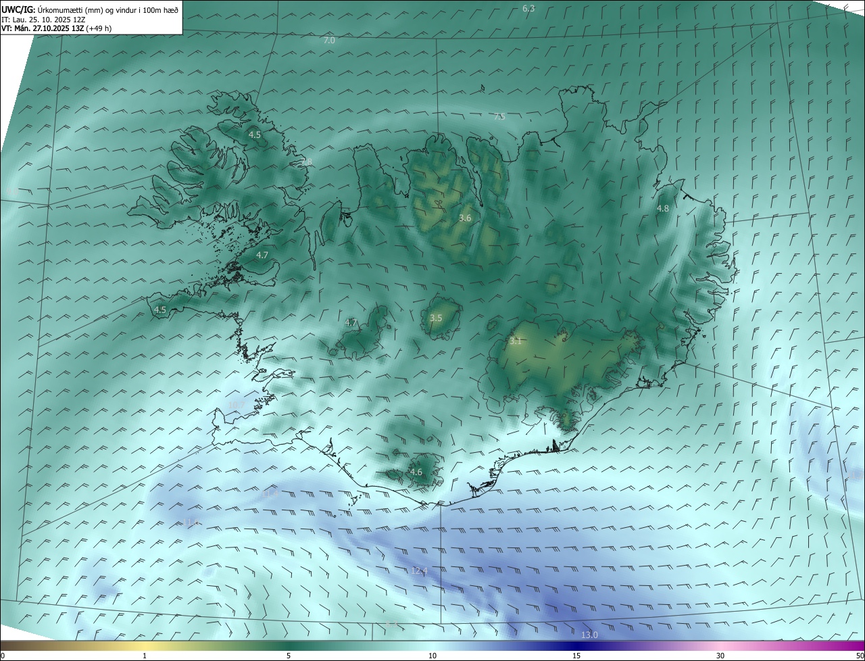Screen dimensions: 865x661
Task: Pick the 7.5 value label
Action: coord(499,117)
